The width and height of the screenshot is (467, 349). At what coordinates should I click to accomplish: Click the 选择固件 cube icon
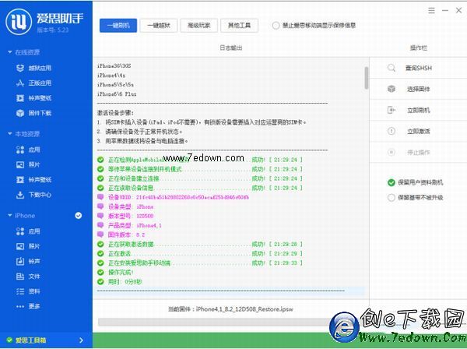[x=392, y=89]
